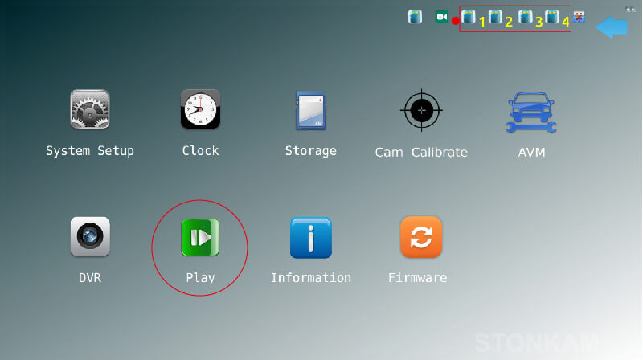This screenshot has width=643, height=360.
Task: Click the red X disconnected status icon
Action: tap(579, 17)
